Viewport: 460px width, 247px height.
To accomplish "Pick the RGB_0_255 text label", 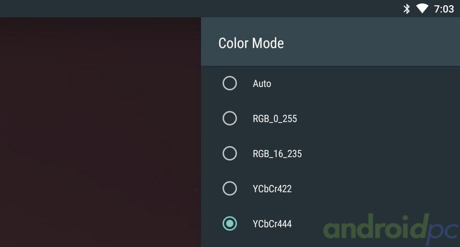I will [x=275, y=119].
